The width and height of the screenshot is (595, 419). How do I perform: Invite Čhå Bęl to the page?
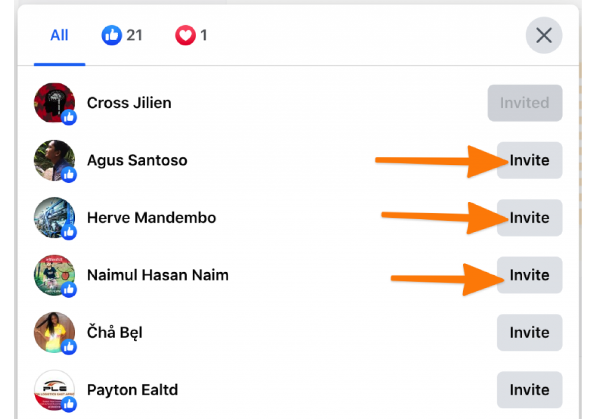point(529,333)
